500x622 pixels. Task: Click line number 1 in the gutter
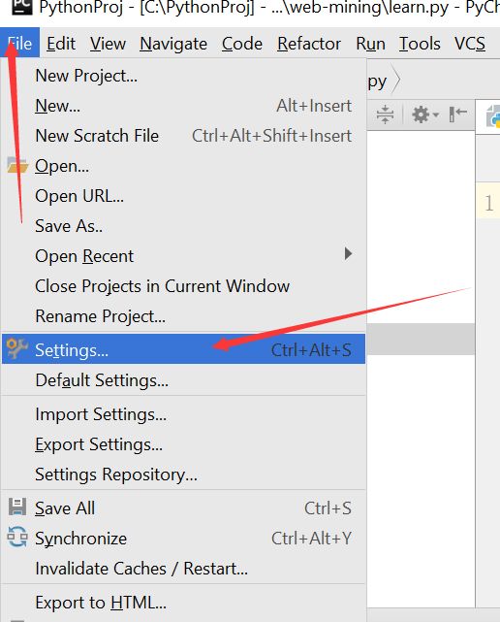point(489,203)
